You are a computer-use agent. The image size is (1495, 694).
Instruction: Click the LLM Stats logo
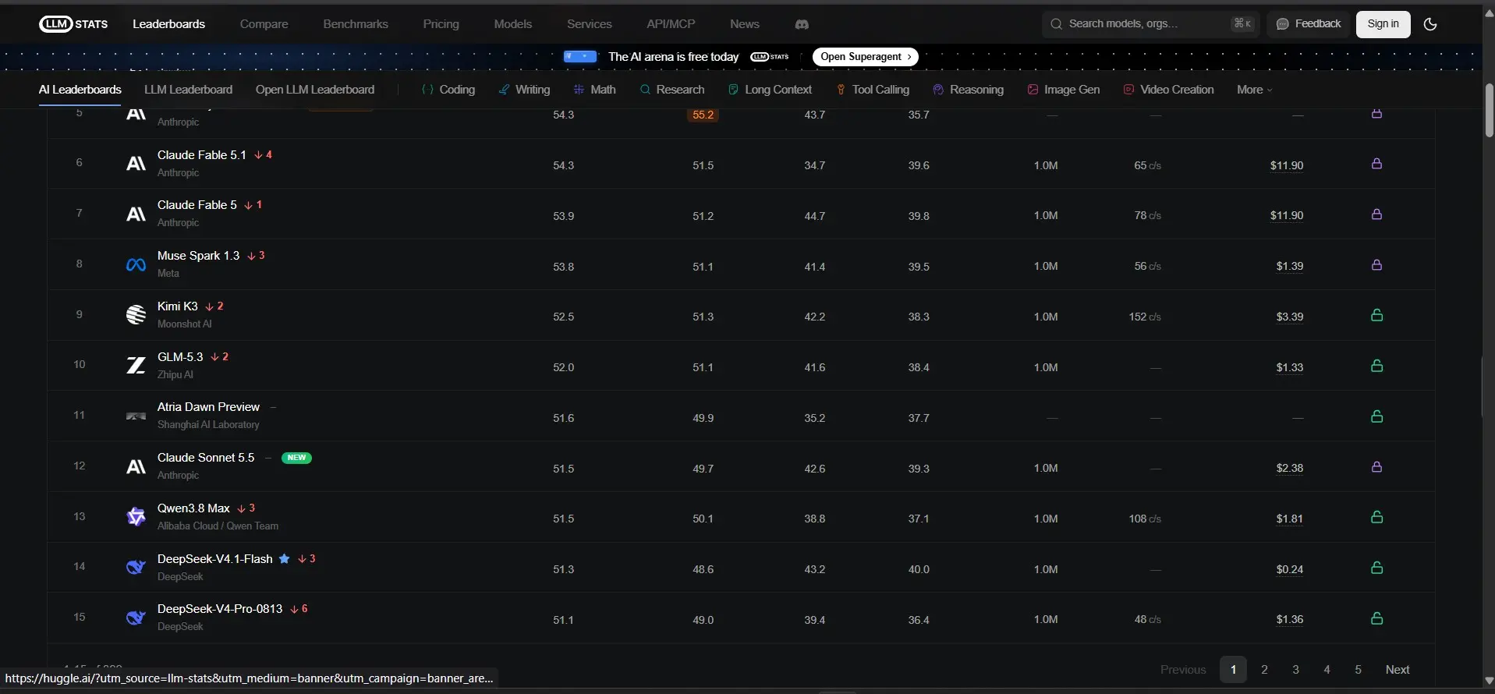click(74, 24)
